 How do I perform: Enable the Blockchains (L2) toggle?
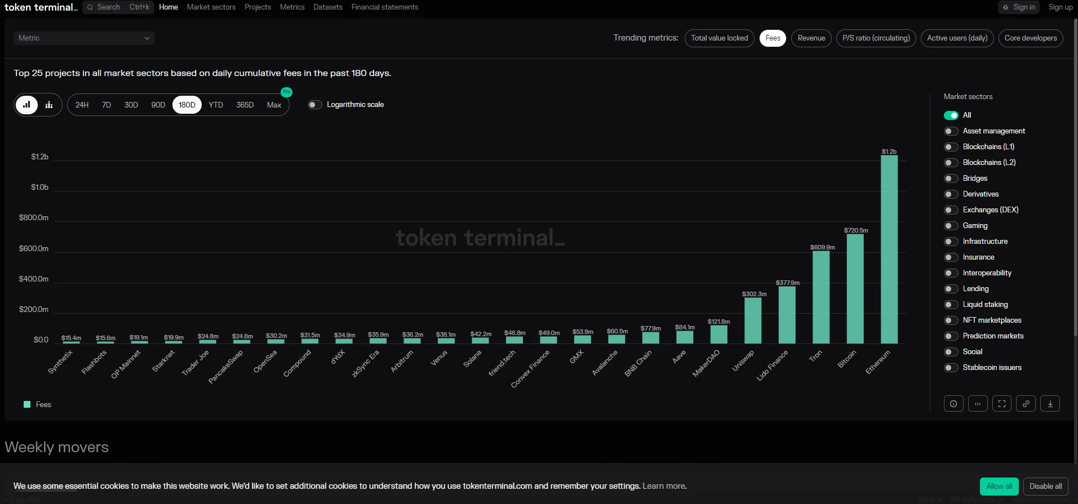951,163
